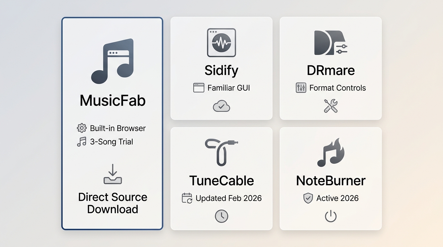Click the sliders icon beside Format Controls
Image resolution: width=443 pixels, height=247 pixels.
(301, 88)
